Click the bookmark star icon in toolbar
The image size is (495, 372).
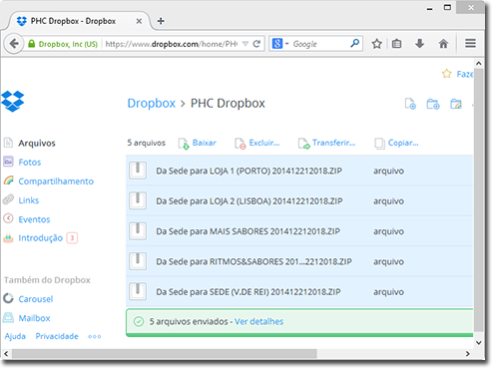click(376, 44)
